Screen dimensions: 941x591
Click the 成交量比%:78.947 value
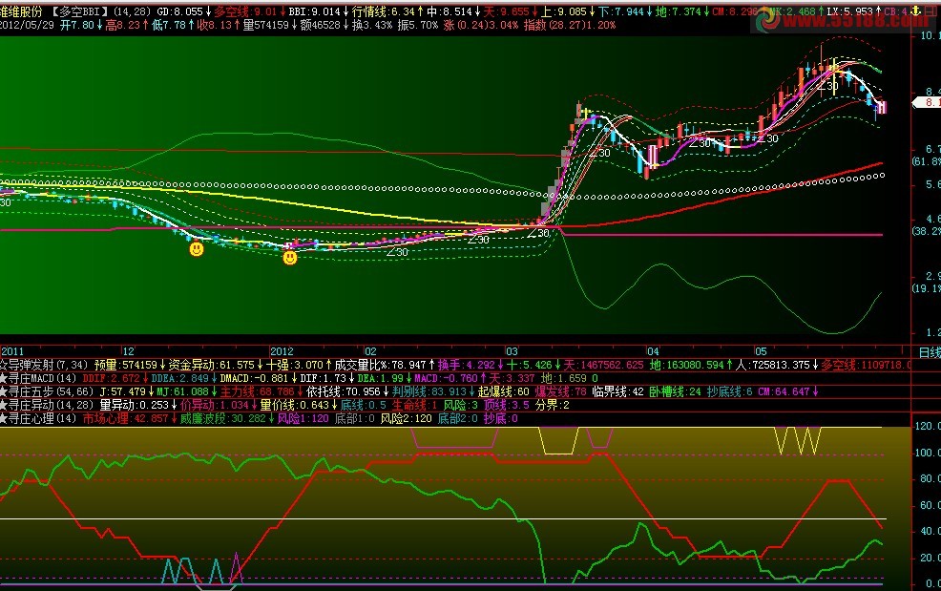(380, 365)
